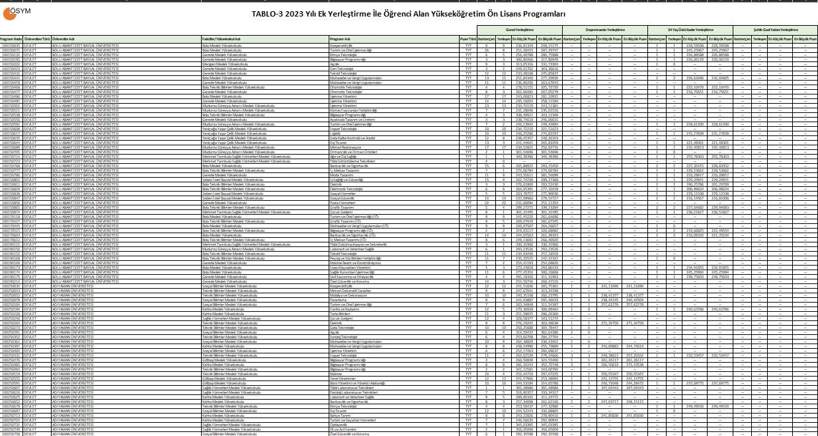Screen dimensions: 818x436
Task: Click the Depremzede Yerleştirme group header
Action: coord(606,30)
